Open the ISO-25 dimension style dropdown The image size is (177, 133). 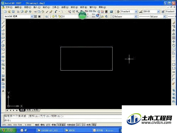click(x=158, y=12)
